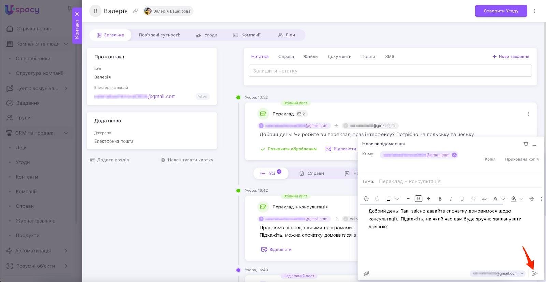
Task: Attach a file with the paperclip icon
Action: click(x=367, y=273)
